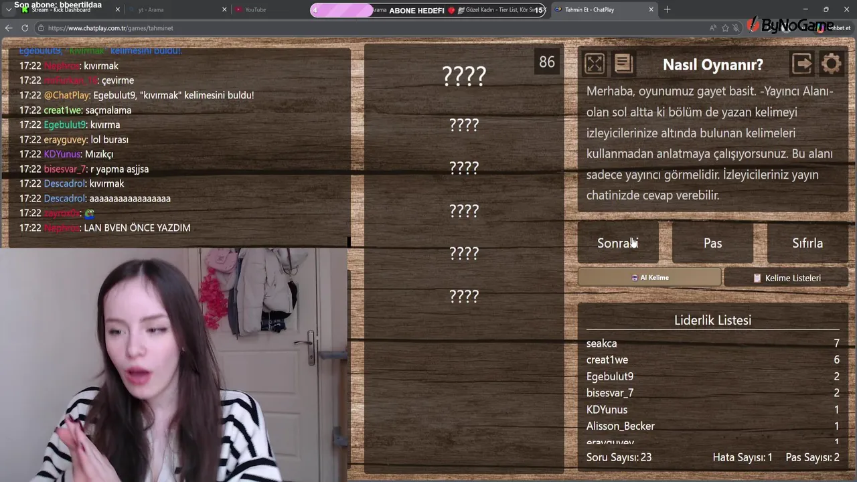The width and height of the screenshot is (857, 482).
Task: Click the browser back arrow
Action: pyautogui.click(x=8, y=28)
